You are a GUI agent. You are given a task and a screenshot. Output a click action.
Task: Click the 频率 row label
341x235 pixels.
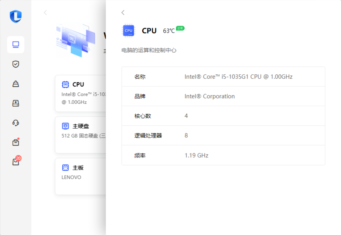(x=140, y=156)
